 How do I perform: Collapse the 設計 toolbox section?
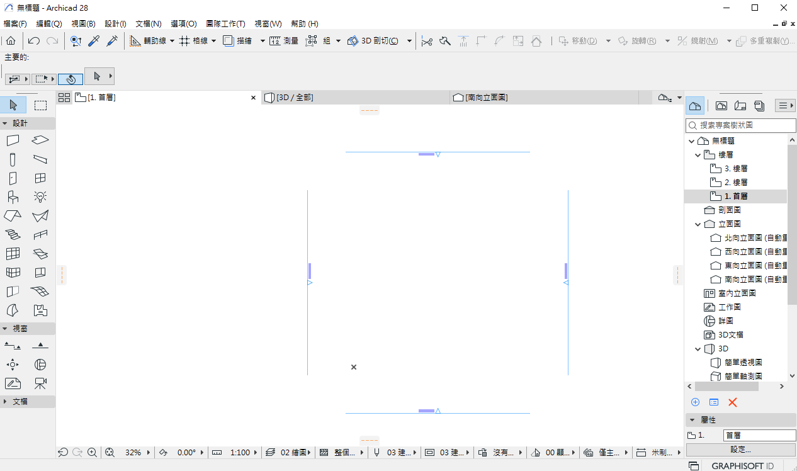coord(5,123)
